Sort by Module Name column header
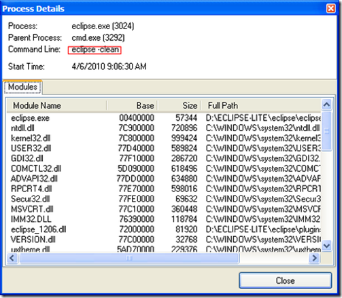This screenshot has height=298, width=342. (x=57, y=105)
